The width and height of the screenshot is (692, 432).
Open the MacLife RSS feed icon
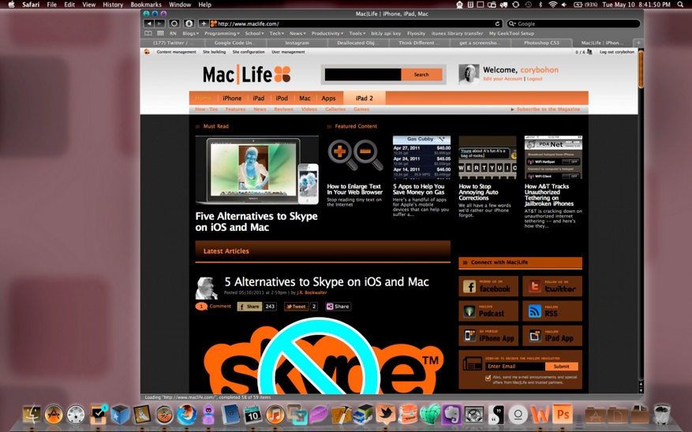click(x=534, y=311)
